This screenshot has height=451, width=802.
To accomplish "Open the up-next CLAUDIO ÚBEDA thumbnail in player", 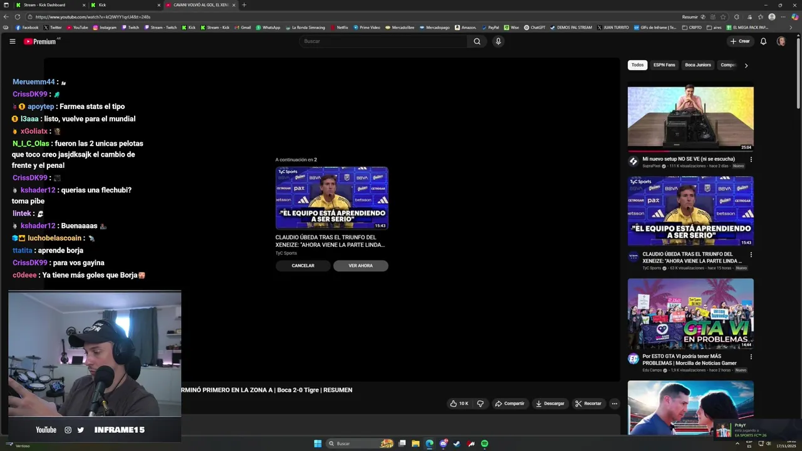I will click(x=331, y=198).
